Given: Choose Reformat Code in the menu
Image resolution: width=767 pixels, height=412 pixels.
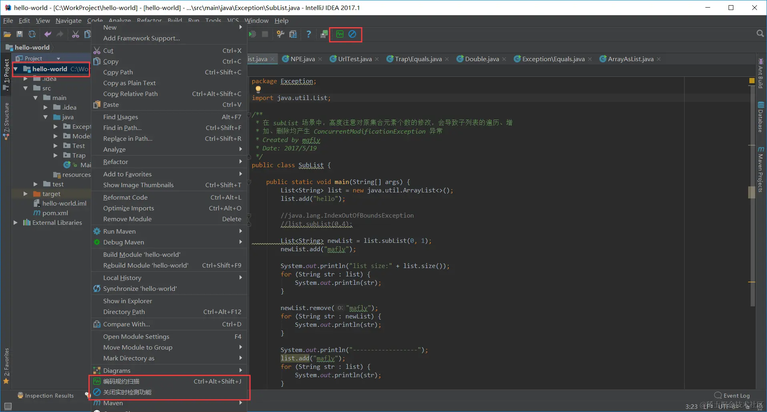Looking at the screenshot, I should (x=125, y=197).
